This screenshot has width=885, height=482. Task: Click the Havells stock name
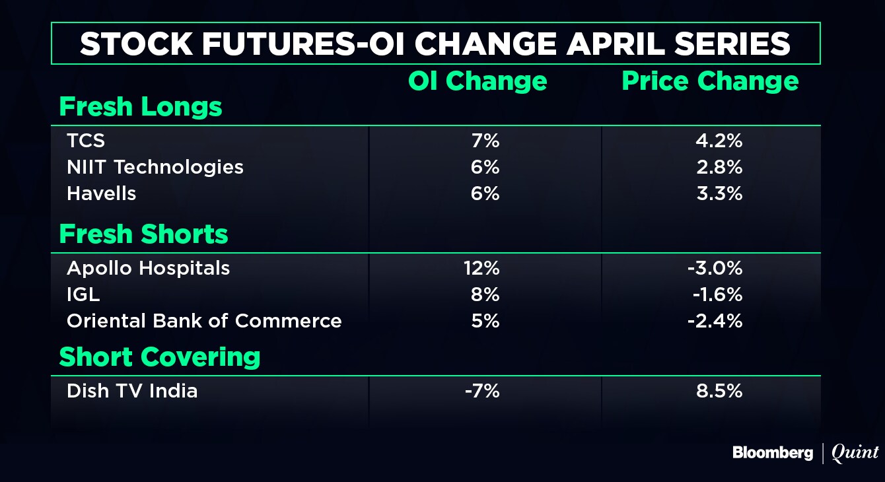coord(102,193)
